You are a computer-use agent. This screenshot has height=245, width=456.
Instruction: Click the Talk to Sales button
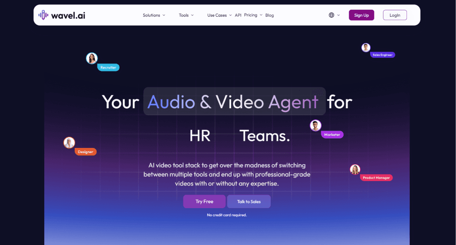(x=249, y=202)
